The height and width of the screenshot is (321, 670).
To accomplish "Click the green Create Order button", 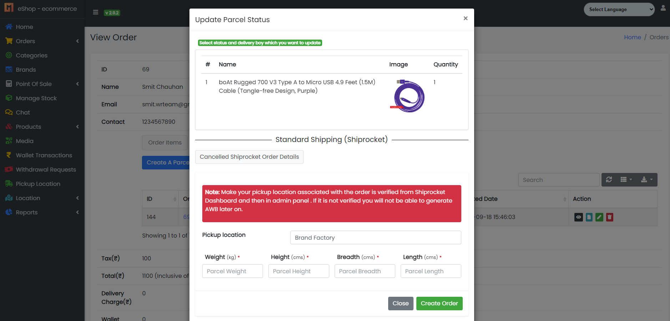I will tap(439, 304).
